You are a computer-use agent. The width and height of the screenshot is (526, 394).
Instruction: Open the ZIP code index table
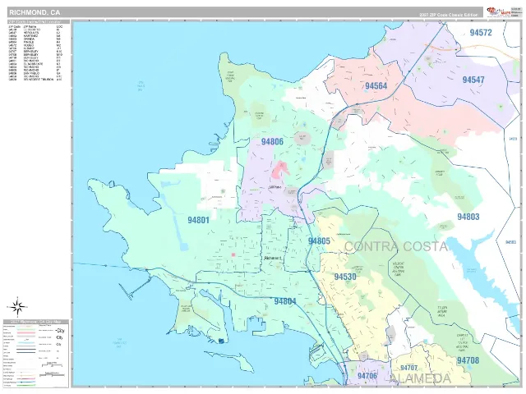click(x=39, y=50)
